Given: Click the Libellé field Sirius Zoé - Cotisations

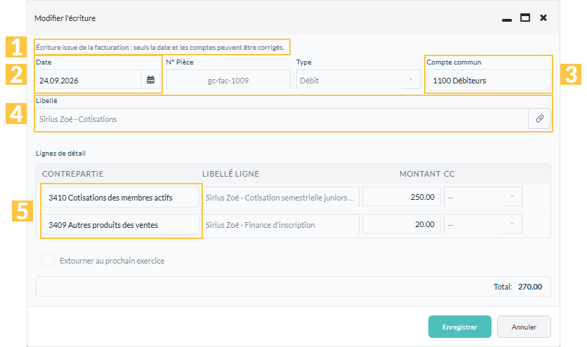Looking at the screenshot, I should click(x=282, y=119).
